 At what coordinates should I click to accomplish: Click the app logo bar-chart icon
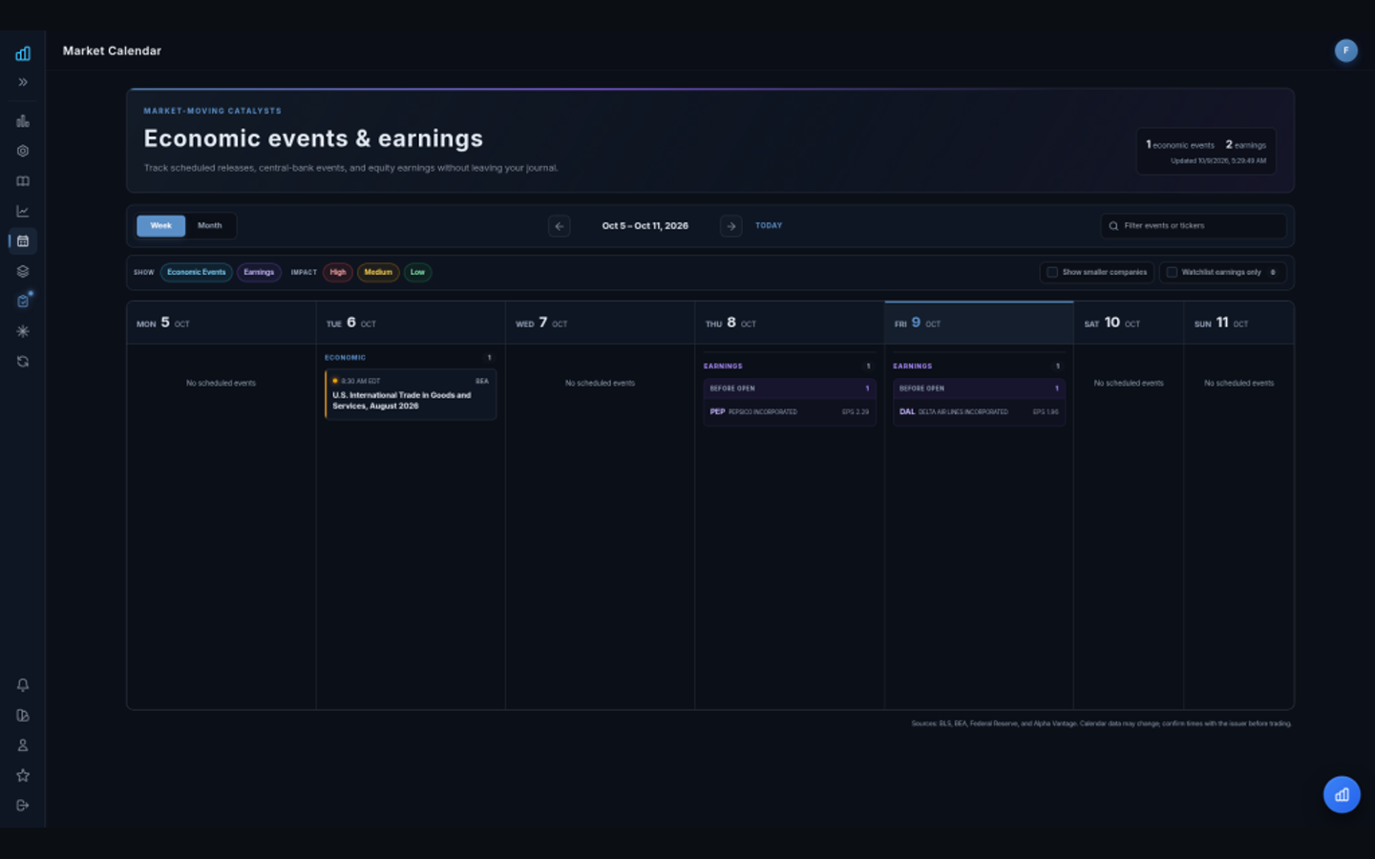[23, 53]
